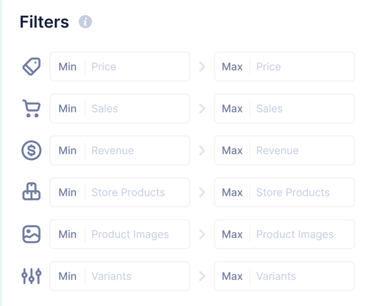367x306 pixels.
Task: Activate the Max Store Products field
Action: point(284,192)
